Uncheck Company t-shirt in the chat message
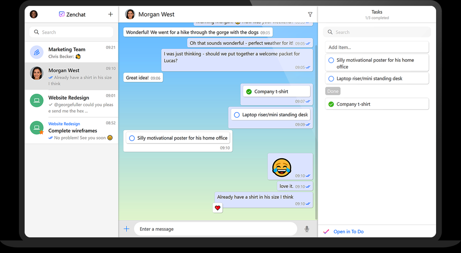 249,91
